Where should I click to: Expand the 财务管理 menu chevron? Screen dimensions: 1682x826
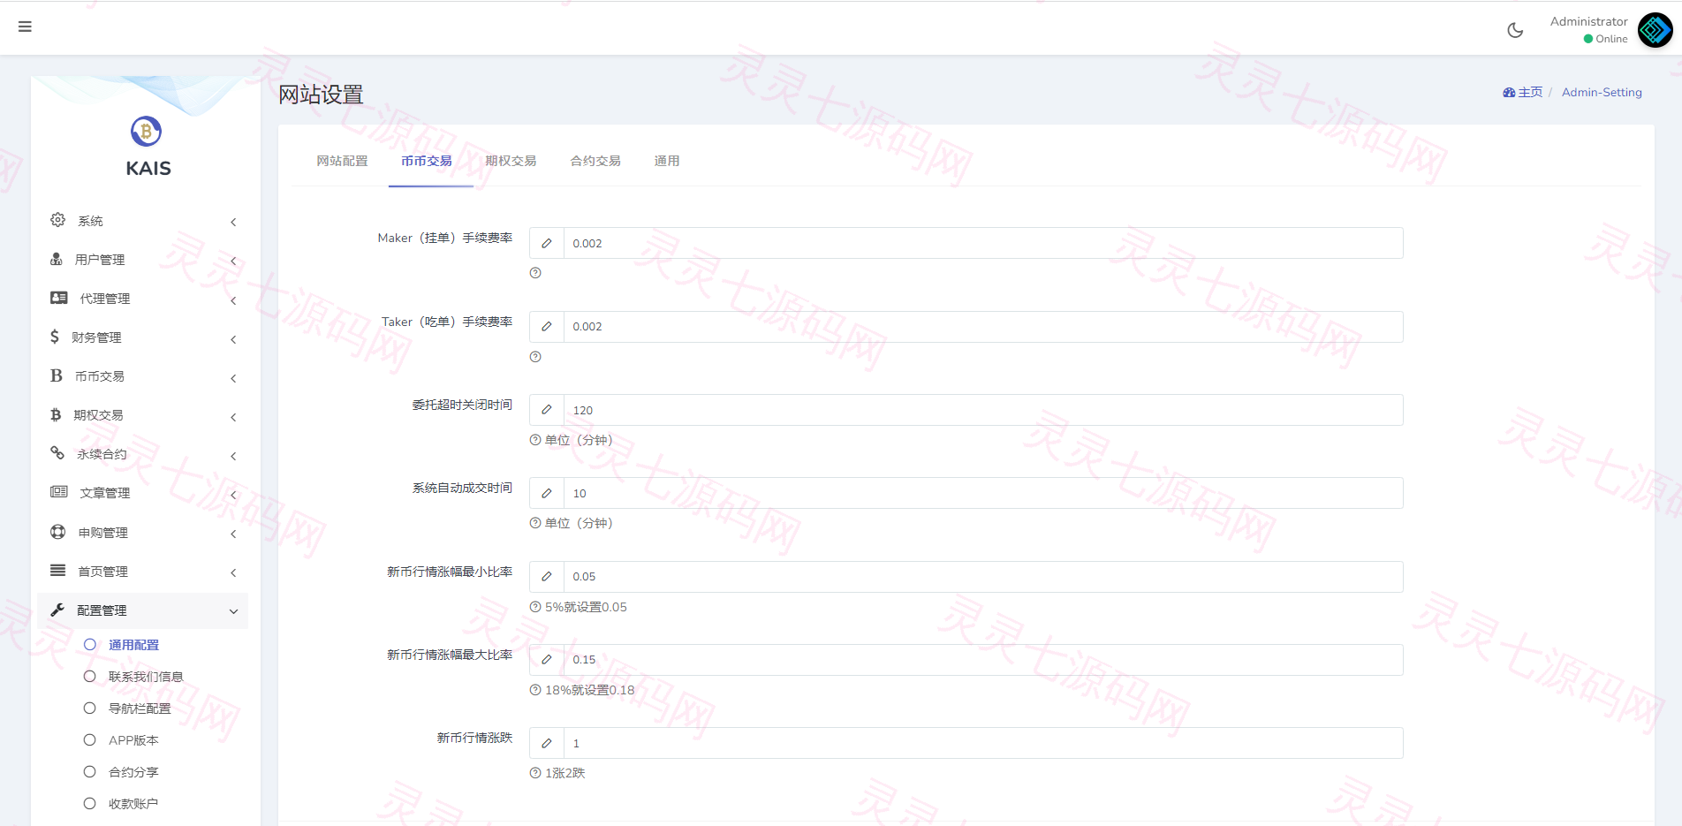coord(233,339)
